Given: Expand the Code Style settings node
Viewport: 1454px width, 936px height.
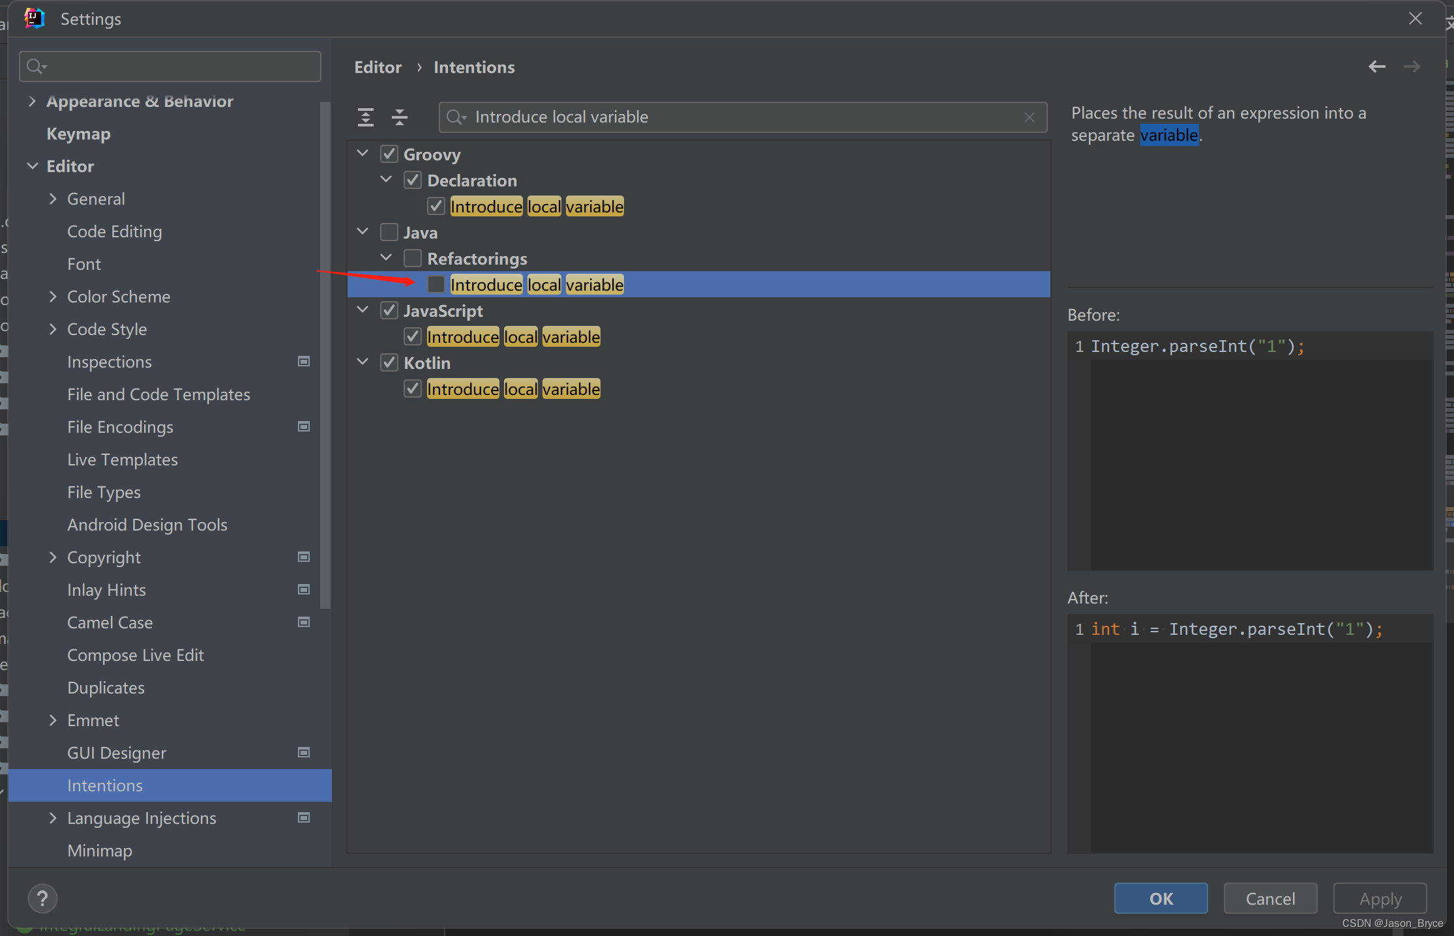Looking at the screenshot, I should click(x=53, y=329).
